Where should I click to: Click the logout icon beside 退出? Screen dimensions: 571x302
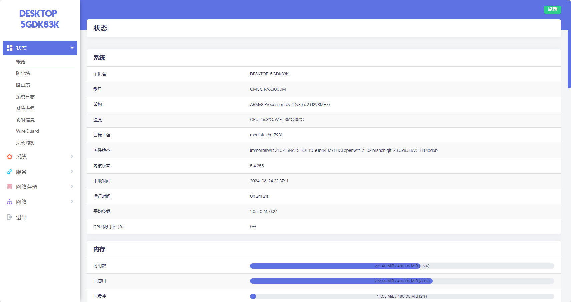10,217
